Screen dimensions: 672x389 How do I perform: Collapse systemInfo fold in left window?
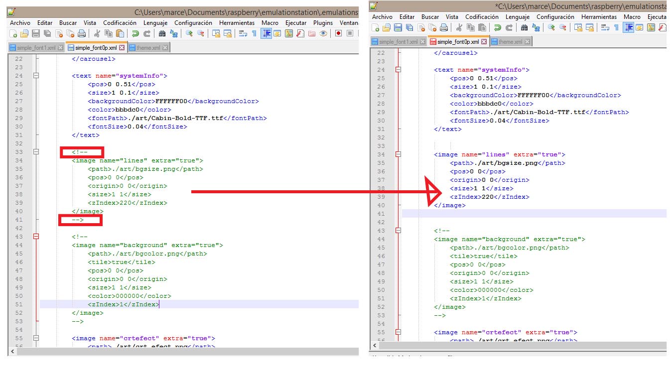pos(36,76)
